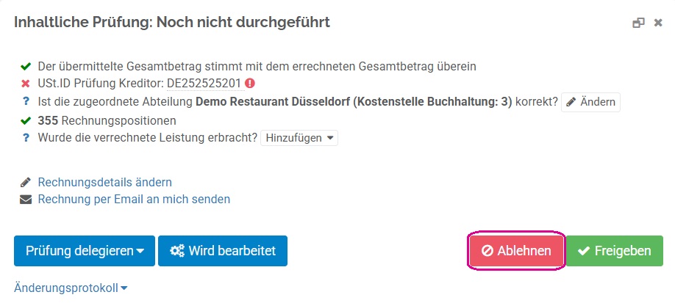This screenshot has height=303, width=675.
Task: Click the Ändern button for department
Action: 590,102
